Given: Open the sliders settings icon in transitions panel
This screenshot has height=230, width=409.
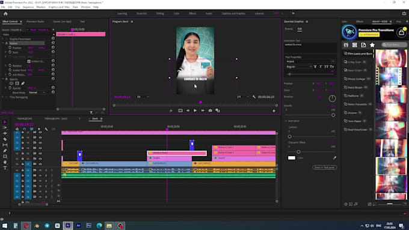Looking at the screenshot, I should [346, 45].
